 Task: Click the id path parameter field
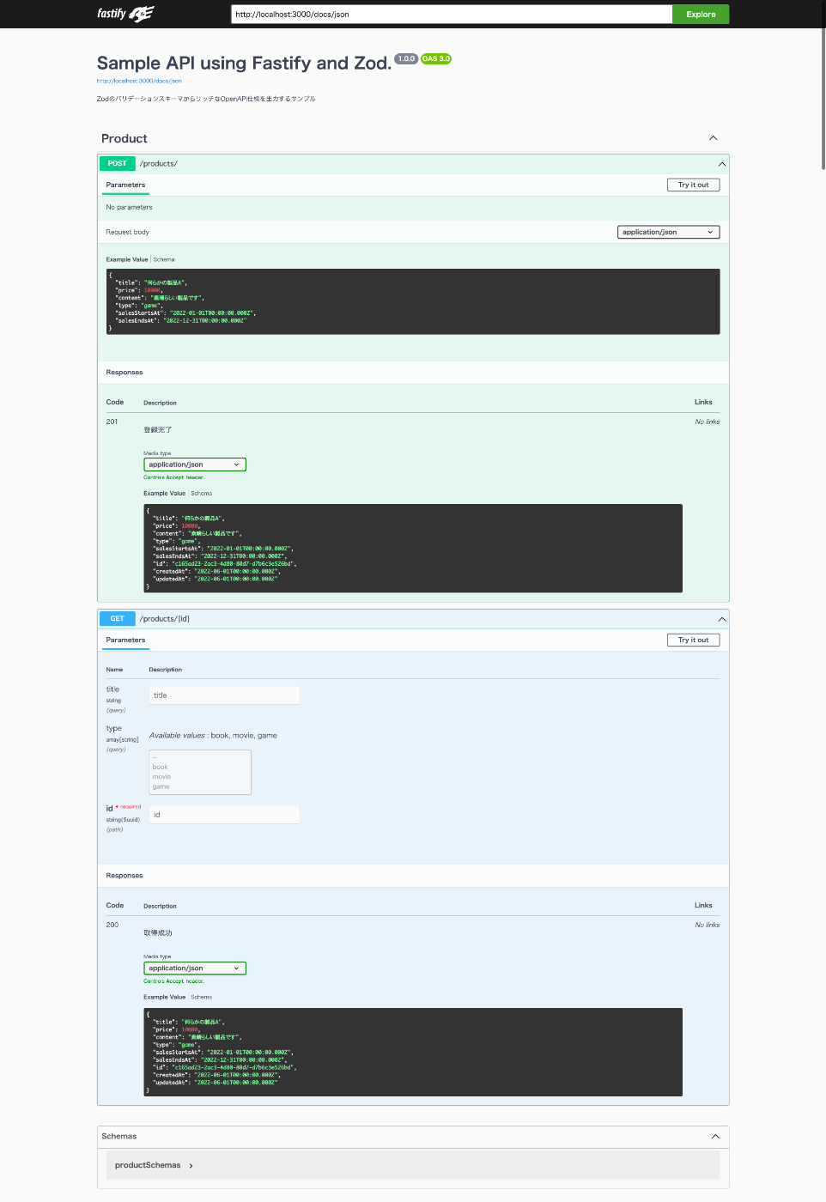pos(224,815)
